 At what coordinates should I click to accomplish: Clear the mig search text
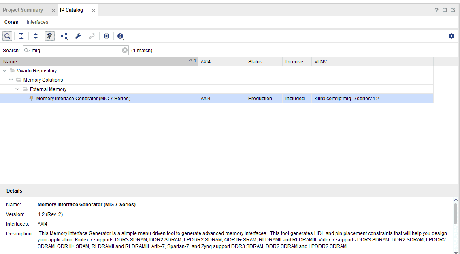[x=125, y=51]
